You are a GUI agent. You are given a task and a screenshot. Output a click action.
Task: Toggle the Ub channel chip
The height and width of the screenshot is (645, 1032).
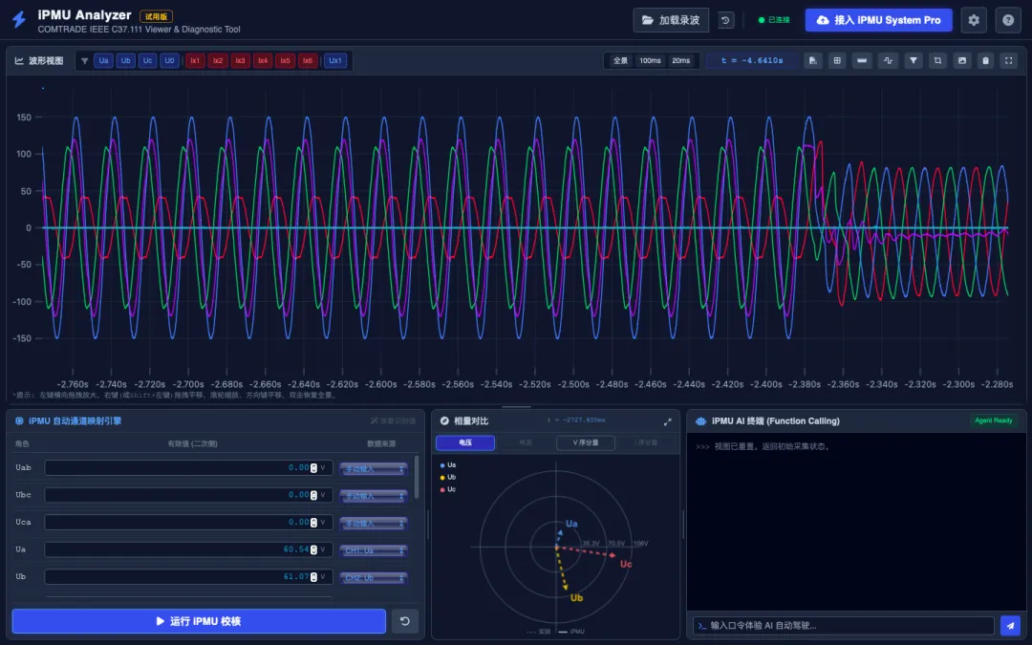126,60
